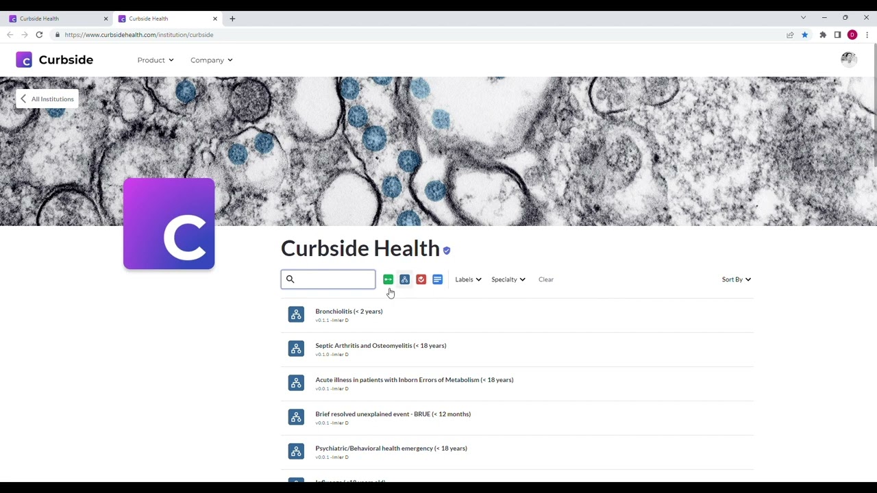Image resolution: width=877 pixels, height=493 pixels.
Task: Click the search field for pathways
Action: coord(328,279)
